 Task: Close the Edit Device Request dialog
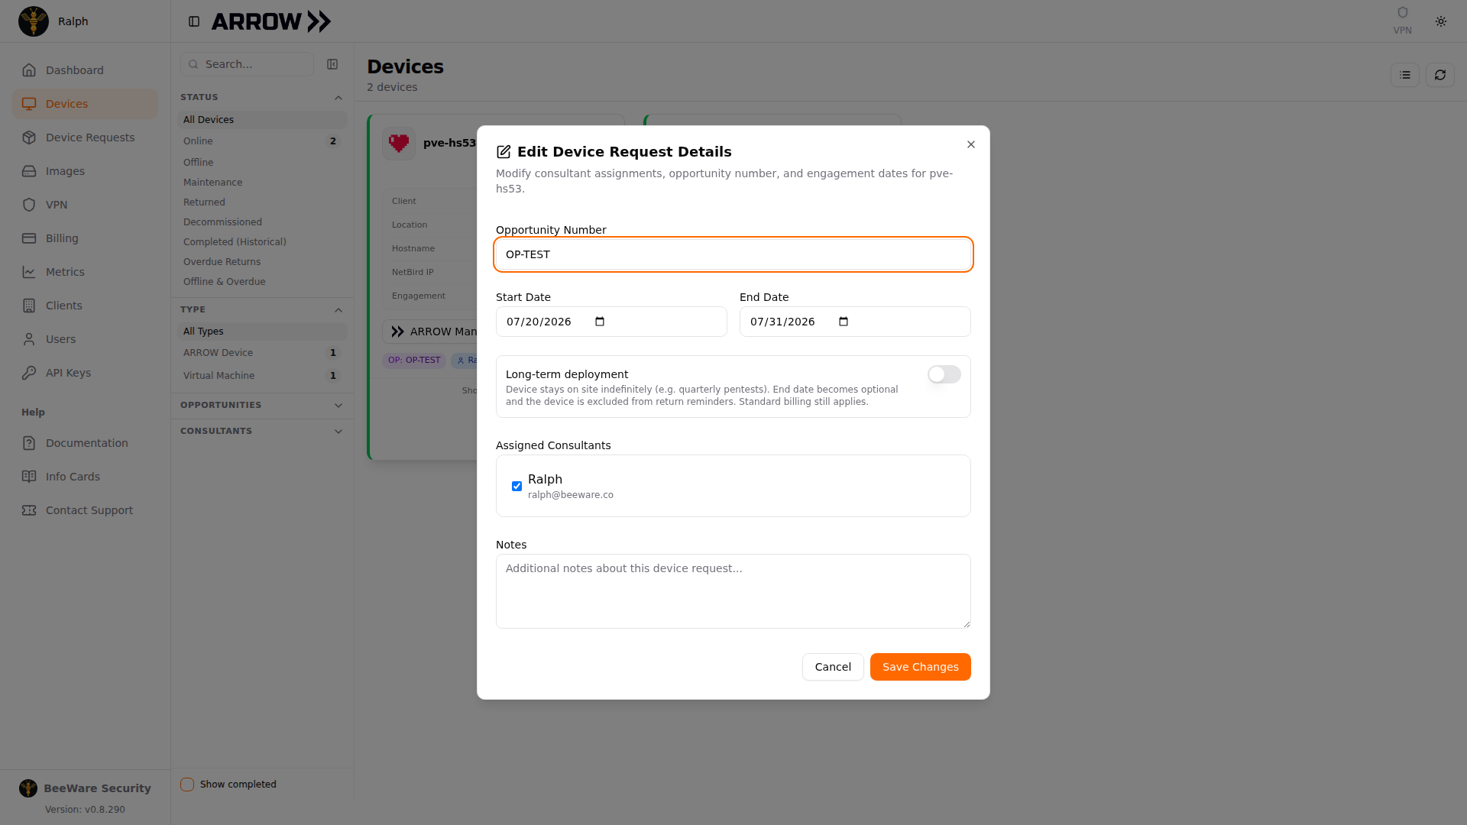[x=971, y=144]
